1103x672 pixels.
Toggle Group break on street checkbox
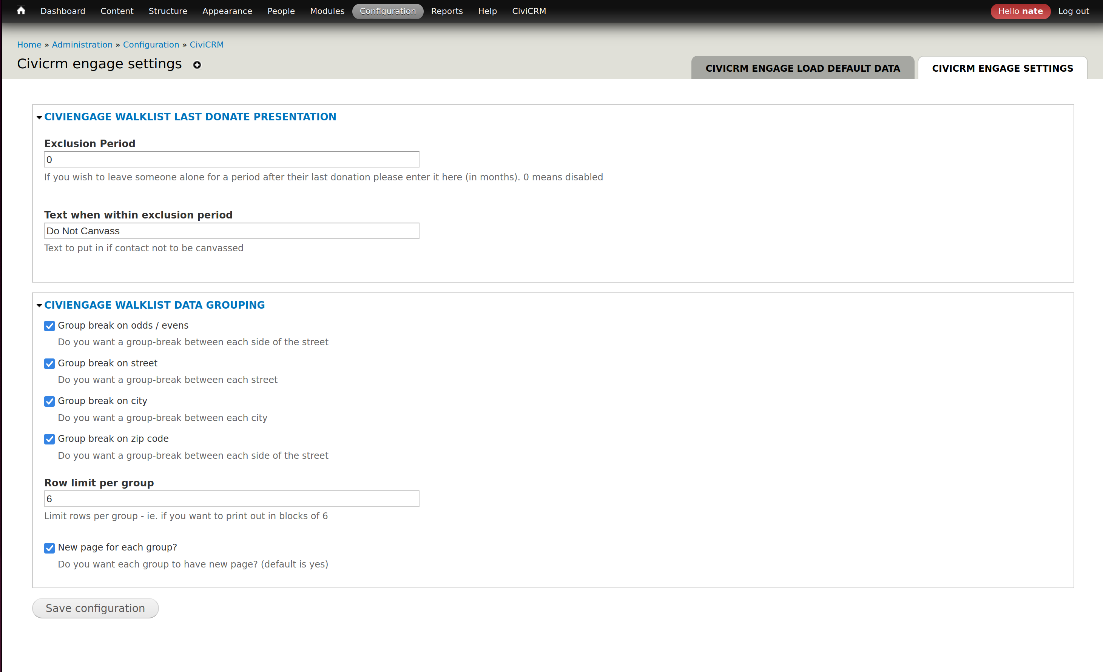click(50, 363)
